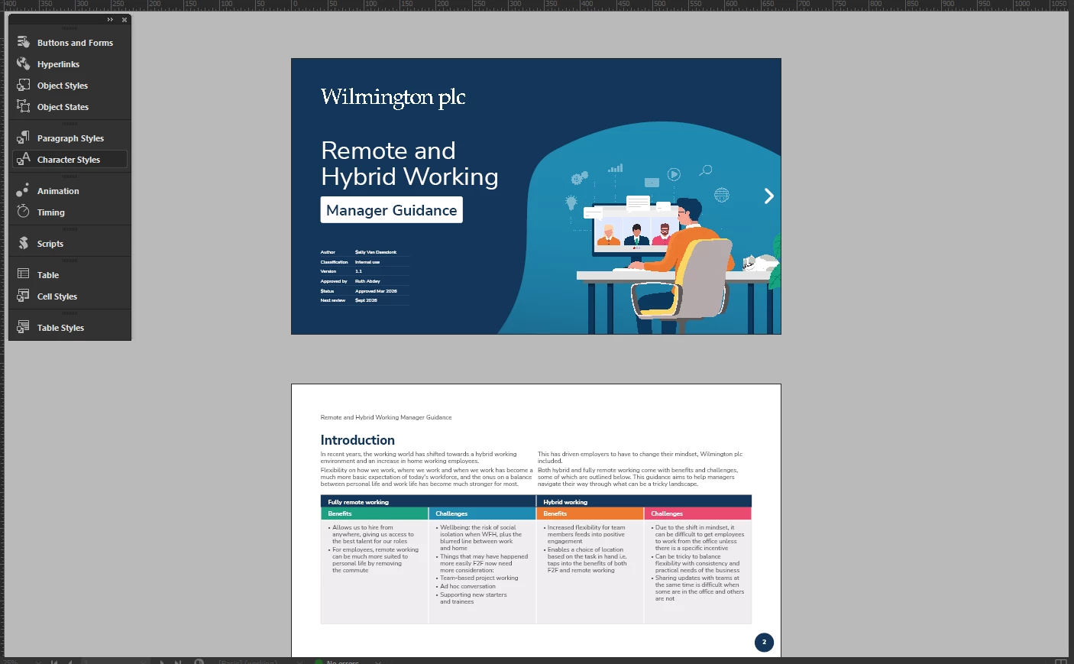
Task: Open the Table panel
Action: click(70, 275)
